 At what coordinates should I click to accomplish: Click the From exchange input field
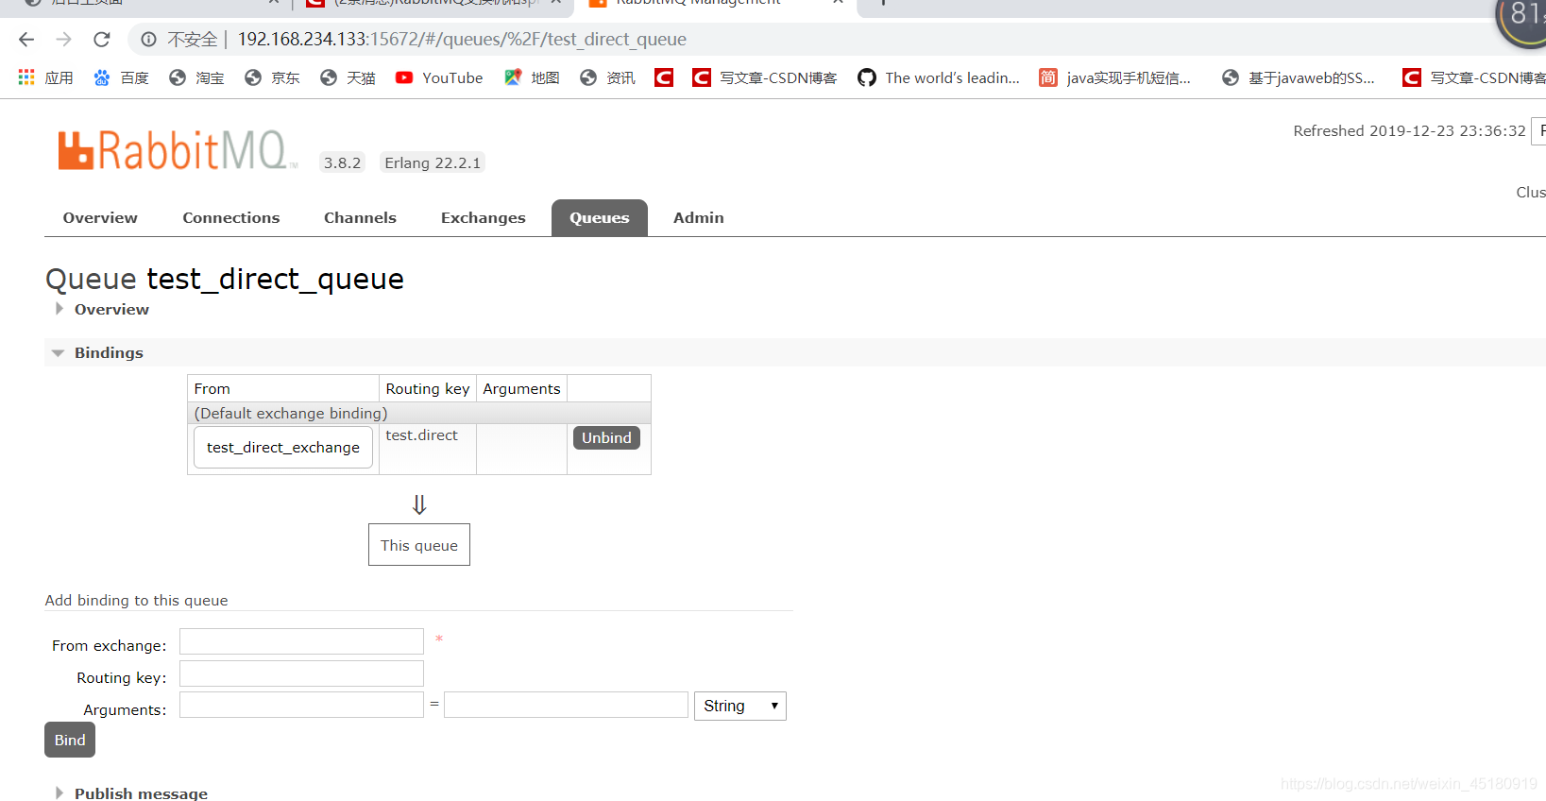click(301, 642)
